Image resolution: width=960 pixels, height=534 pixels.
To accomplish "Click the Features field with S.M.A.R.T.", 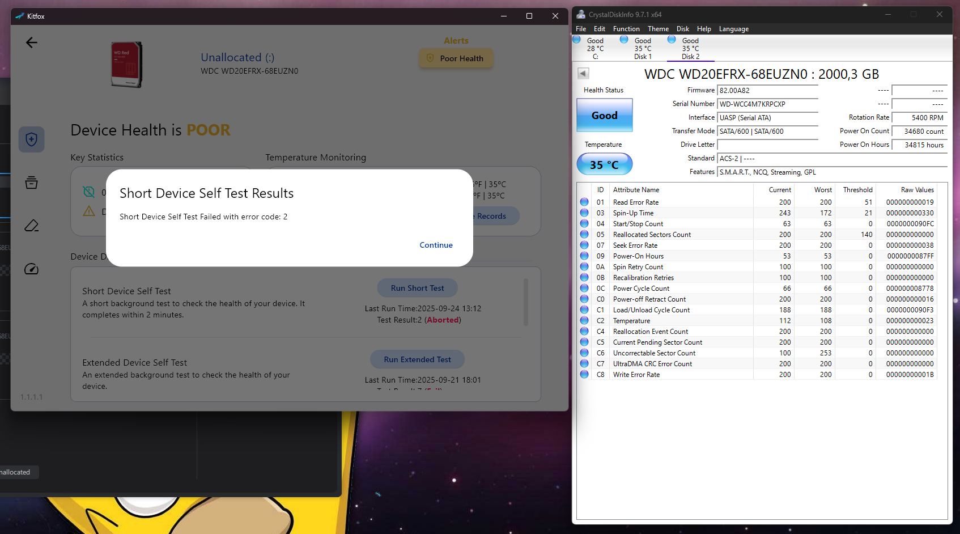I will click(832, 172).
